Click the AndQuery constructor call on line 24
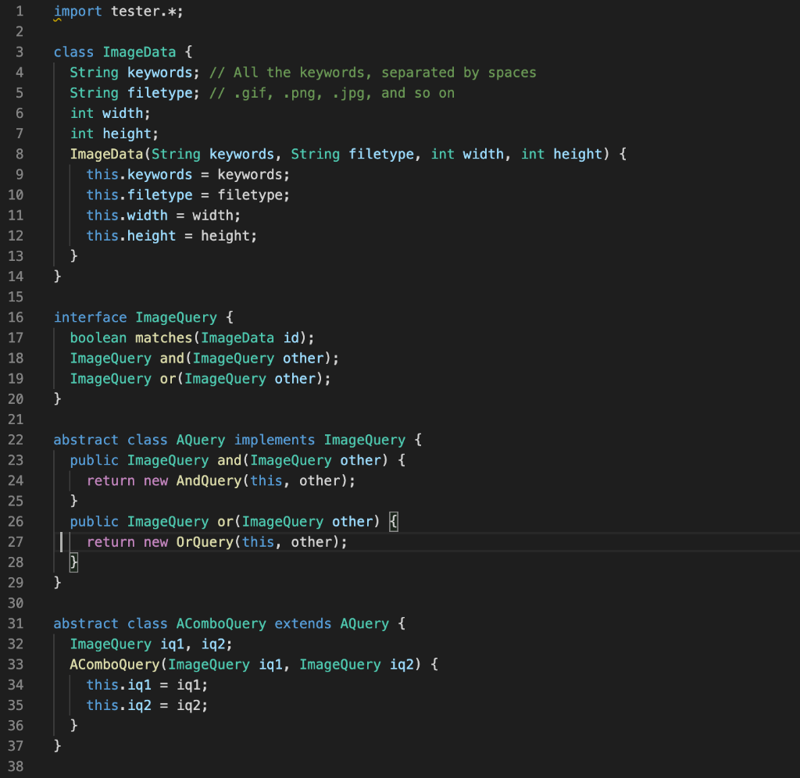This screenshot has height=778, width=800. pyautogui.click(x=209, y=480)
